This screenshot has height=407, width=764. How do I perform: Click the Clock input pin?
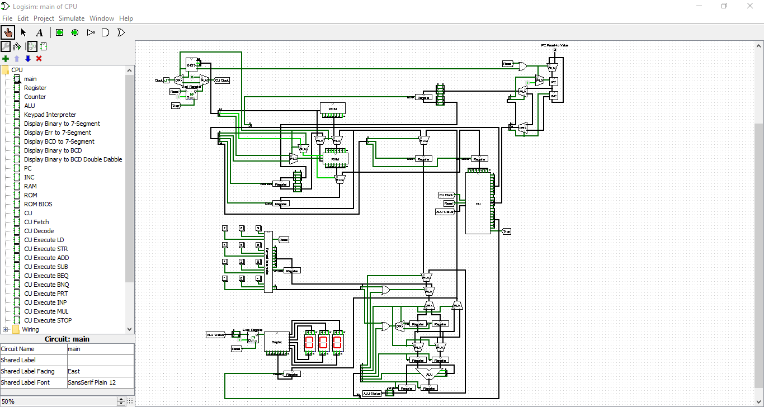coord(166,81)
